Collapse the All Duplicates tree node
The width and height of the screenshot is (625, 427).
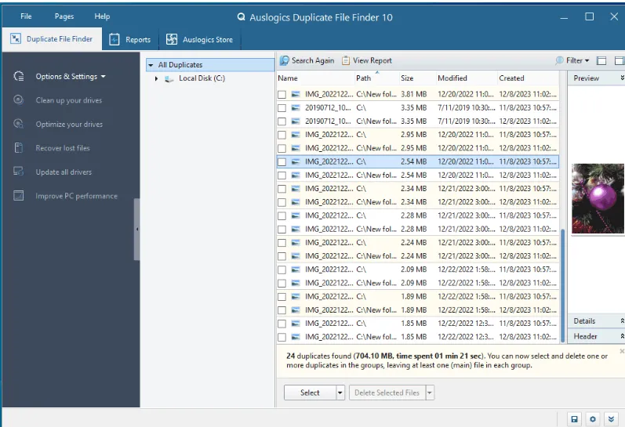(x=151, y=65)
